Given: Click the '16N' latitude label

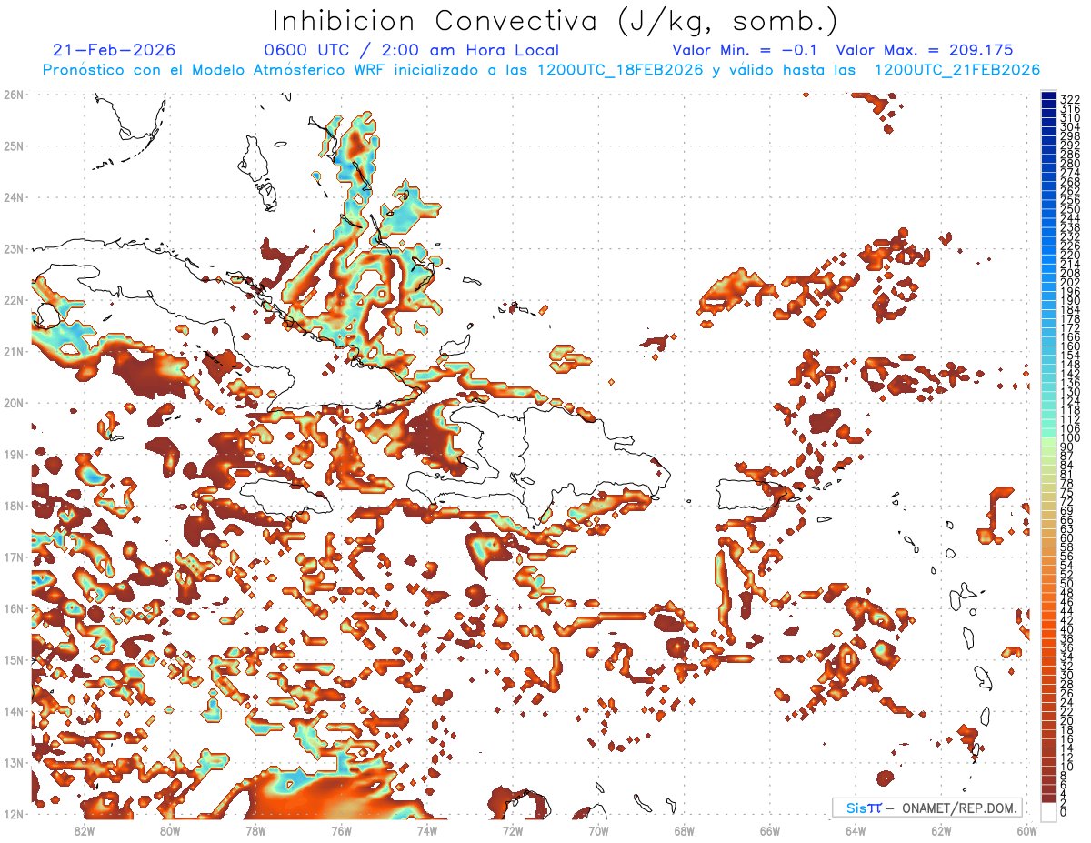Looking at the screenshot, I should (14, 608).
